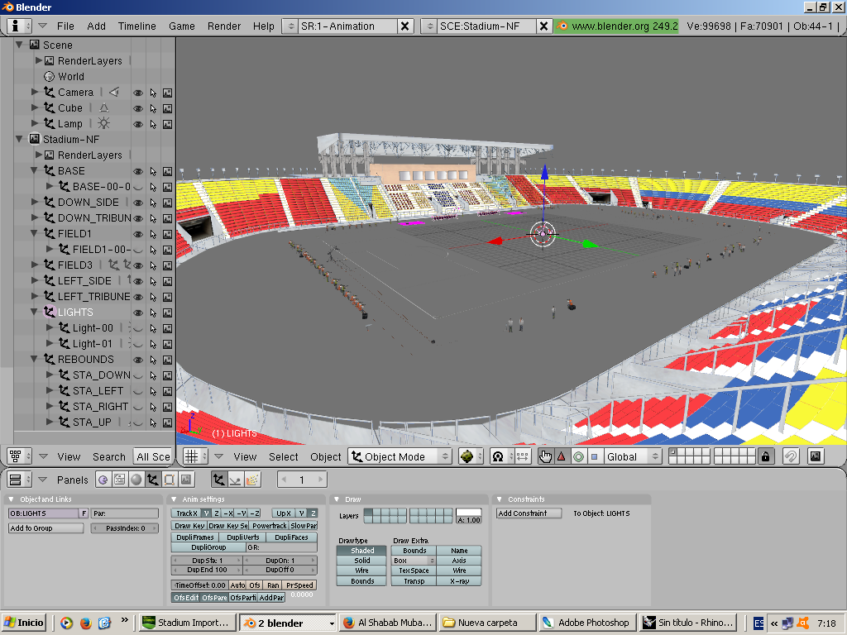Open the Object Mode dropdown
847x635 pixels.
coord(400,456)
